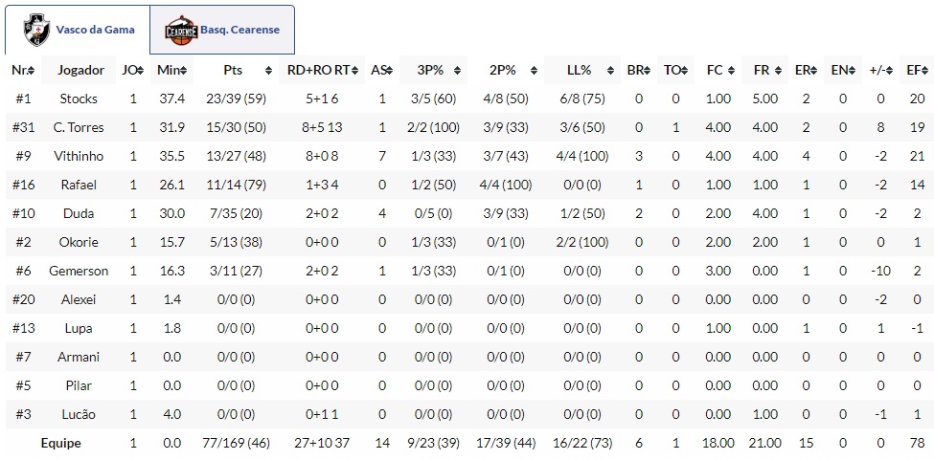
Task: Click player name Vithinho
Action: (x=79, y=156)
